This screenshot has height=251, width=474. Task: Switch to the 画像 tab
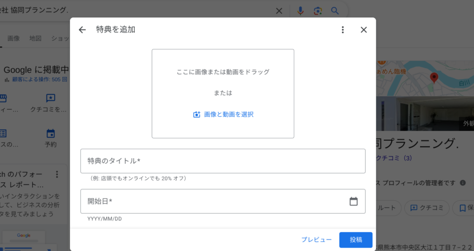(x=14, y=39)
